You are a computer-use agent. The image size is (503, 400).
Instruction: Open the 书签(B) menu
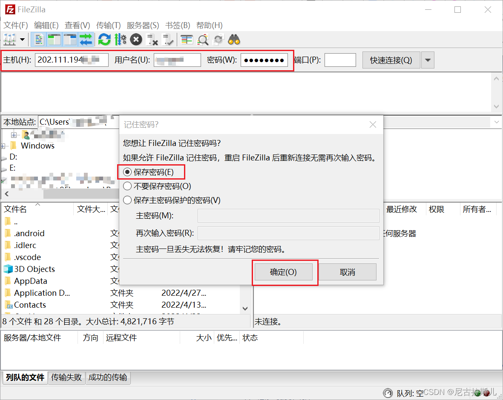(178, 26)
